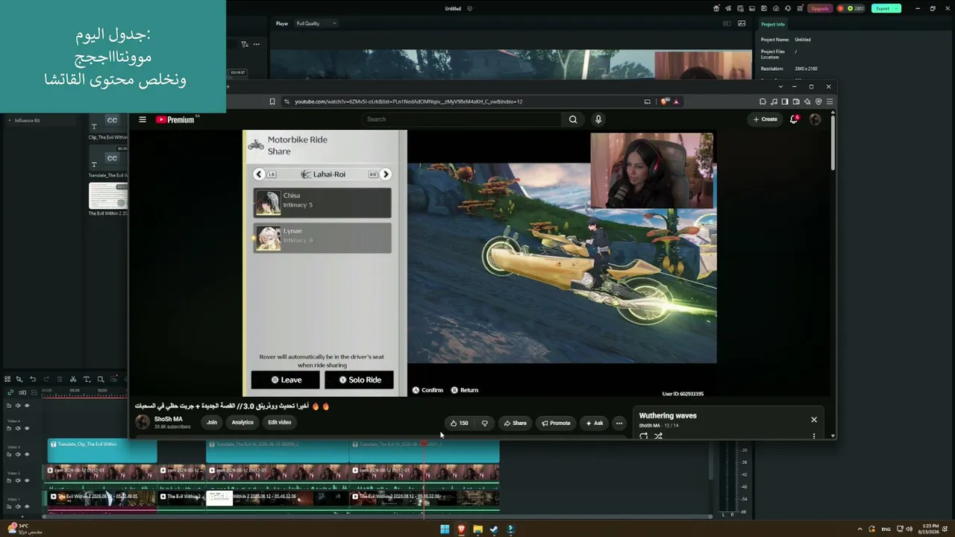Expand the Export button dropdown arrow

pos(896,8)
